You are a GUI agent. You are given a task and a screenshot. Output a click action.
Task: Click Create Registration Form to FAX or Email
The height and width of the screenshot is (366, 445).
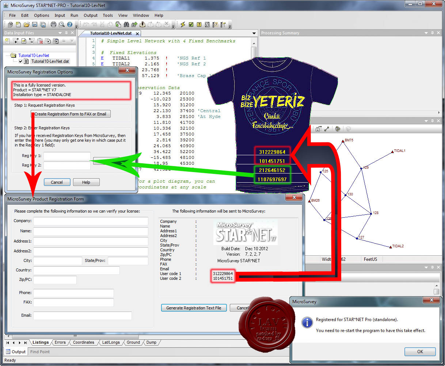click(70, 114)
